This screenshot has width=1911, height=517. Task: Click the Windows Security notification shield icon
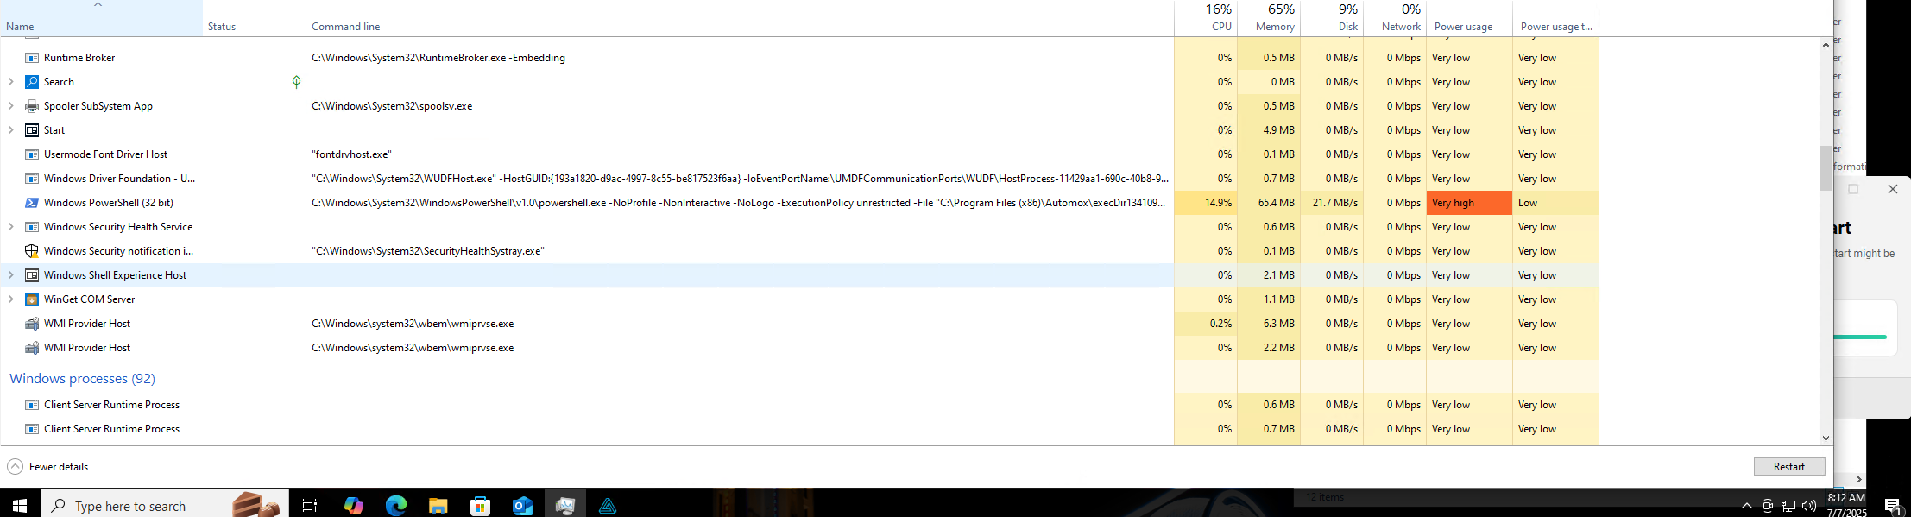[x=32, y=251]
